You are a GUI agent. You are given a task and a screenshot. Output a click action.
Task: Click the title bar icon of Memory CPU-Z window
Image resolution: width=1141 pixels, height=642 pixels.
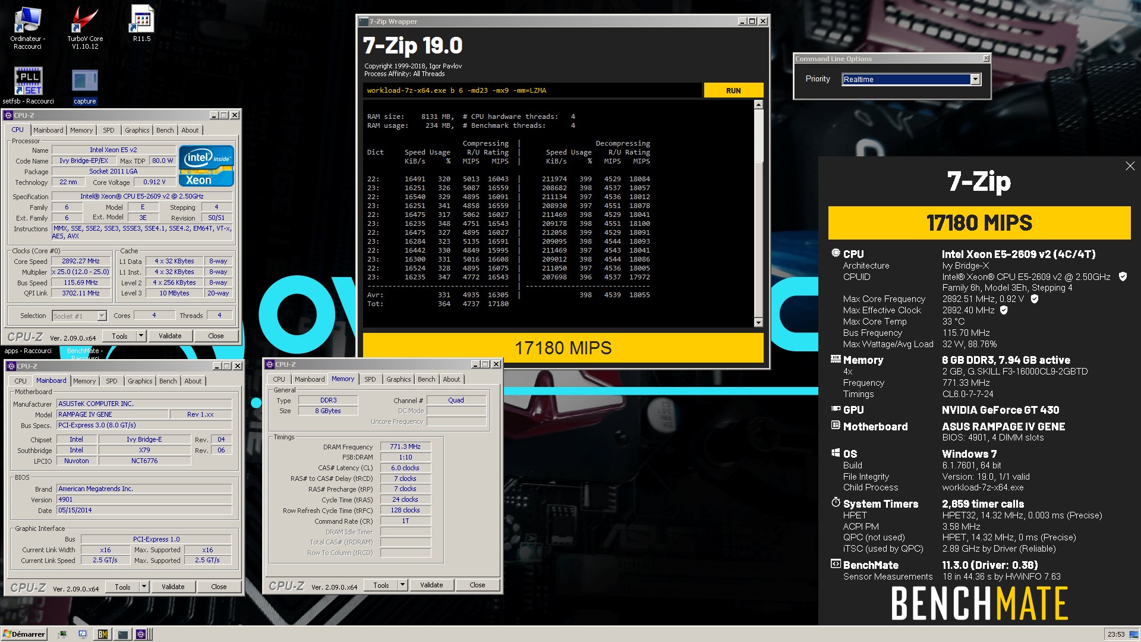pos(270,364)
